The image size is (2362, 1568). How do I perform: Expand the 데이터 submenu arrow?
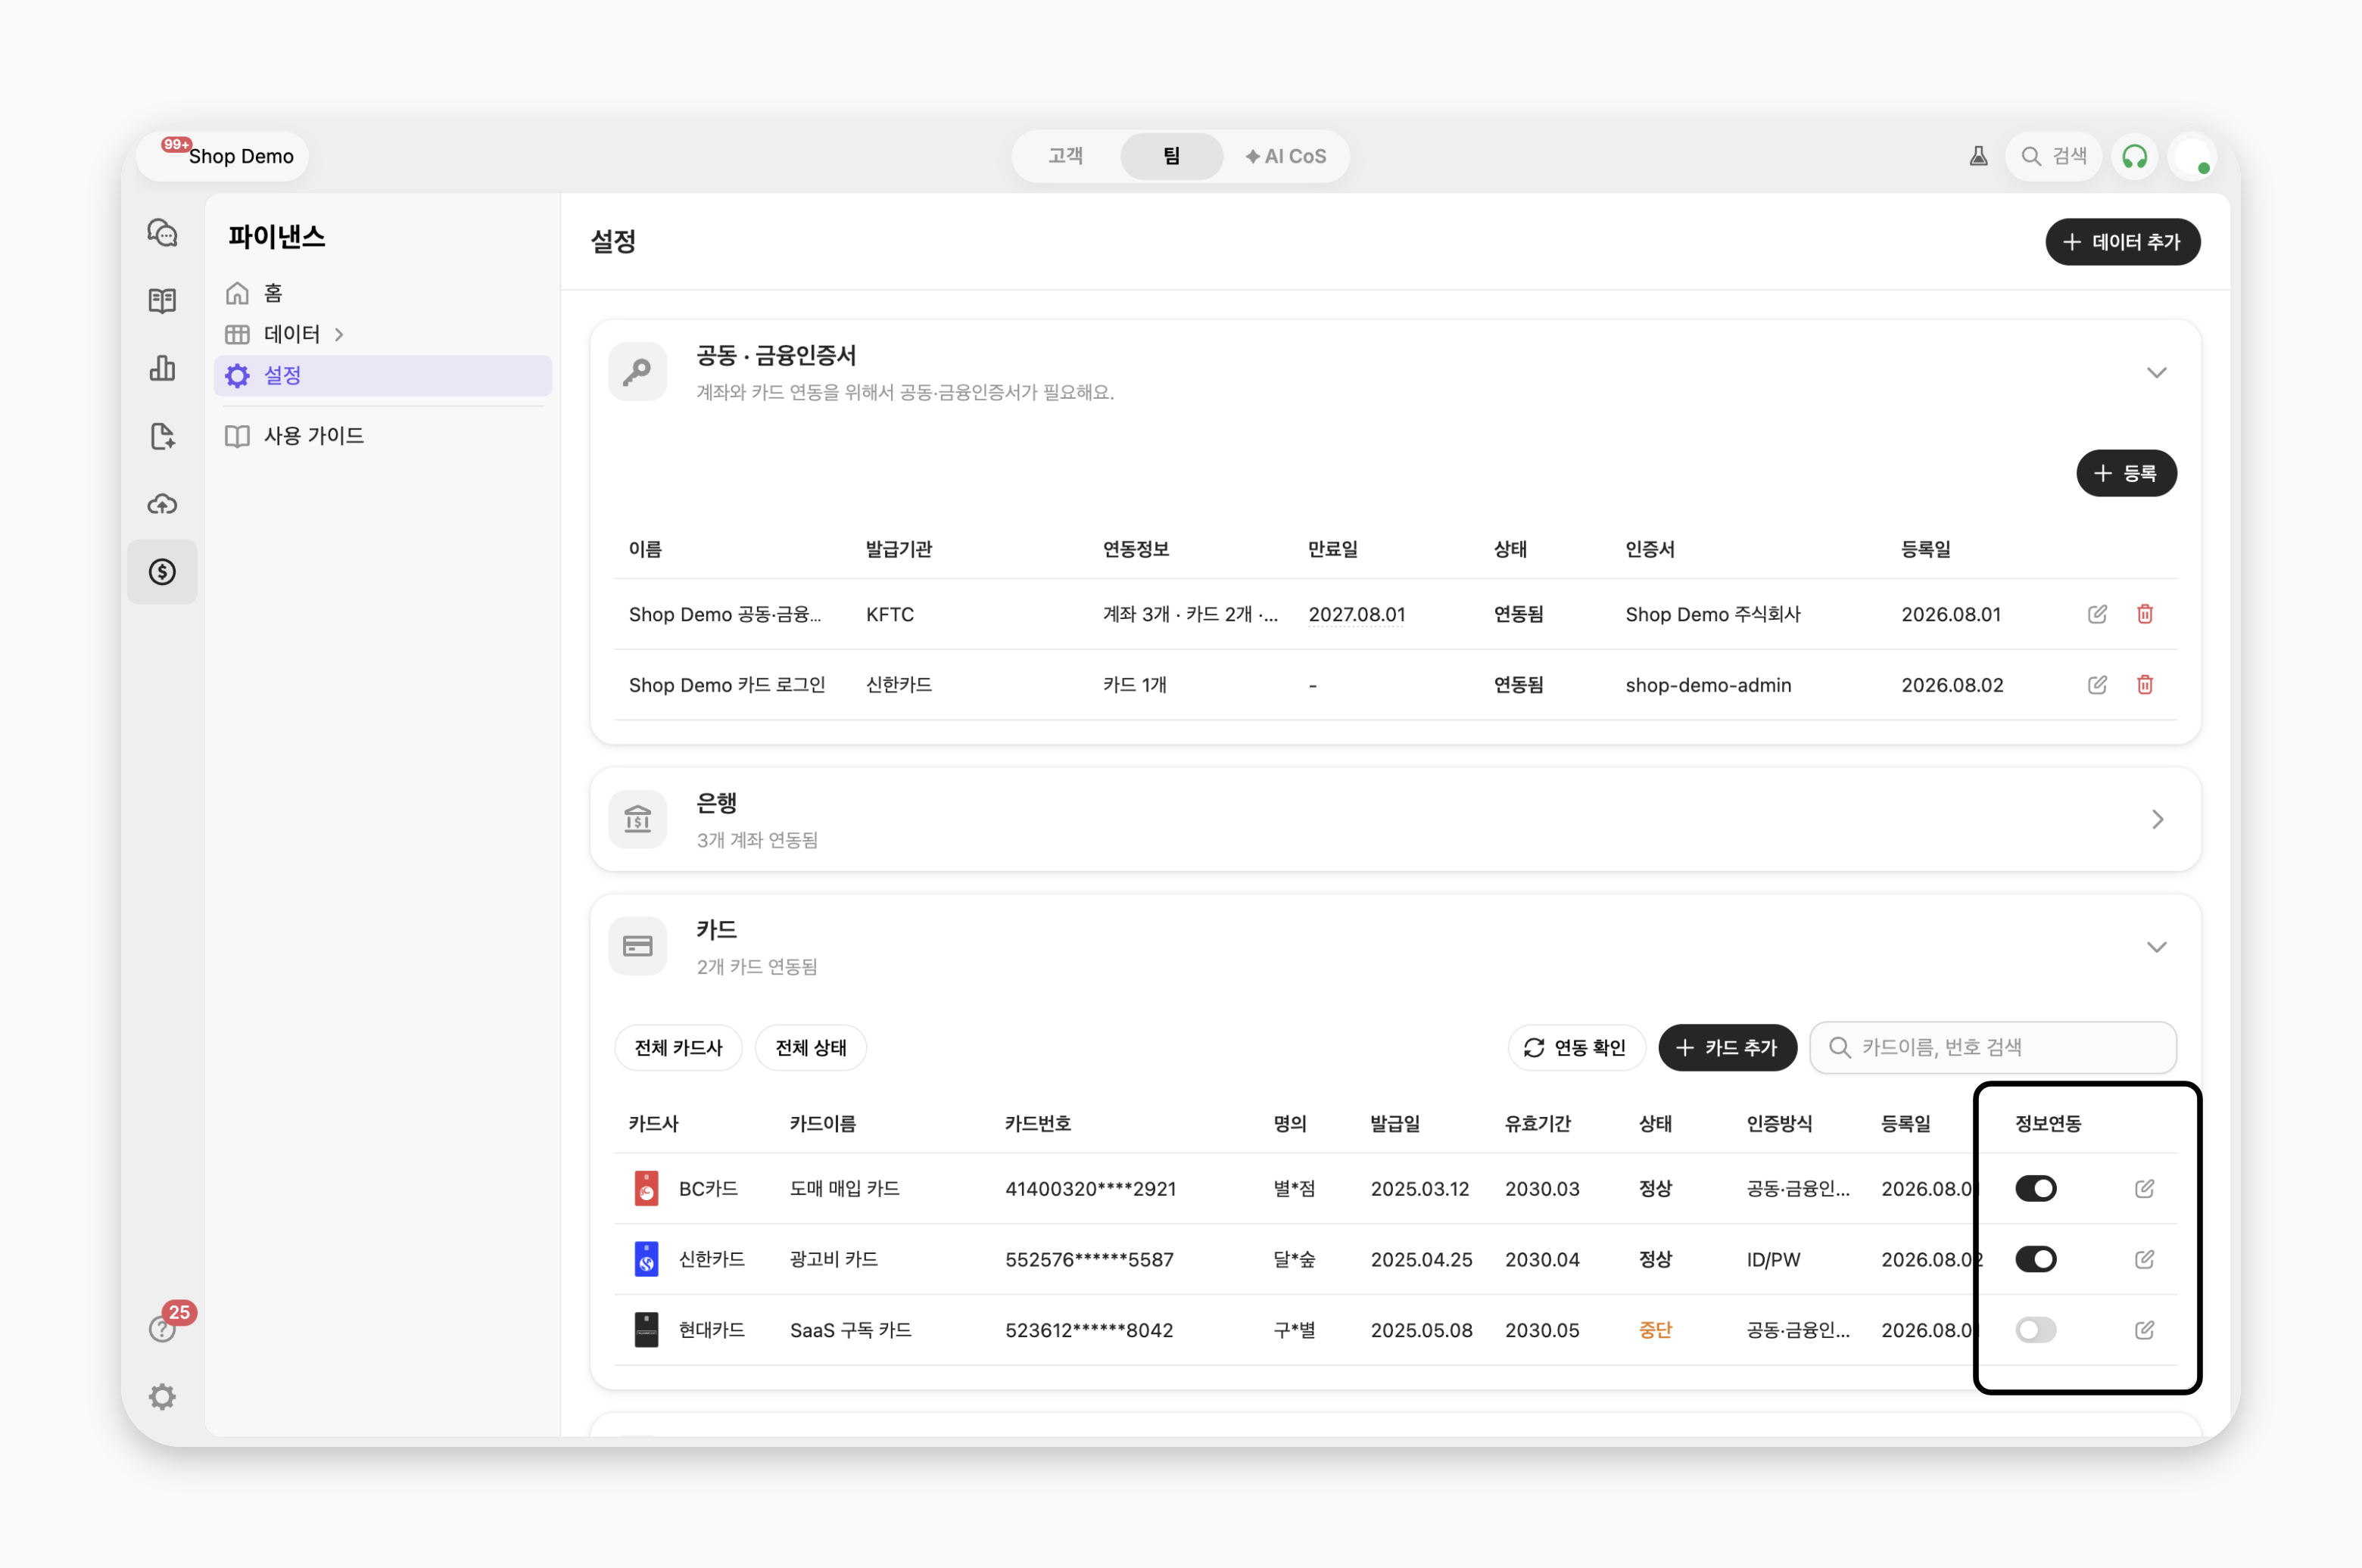339,334
